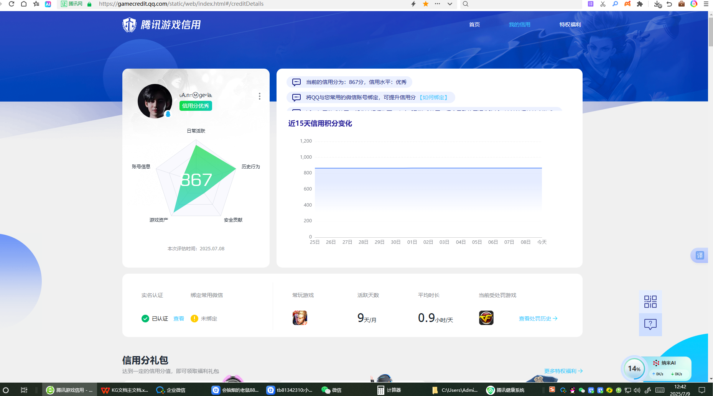The height and width of the screenshot is (396, 713).
Task: Click the scissors screenshot tool icon
Action: click(603, 4)
